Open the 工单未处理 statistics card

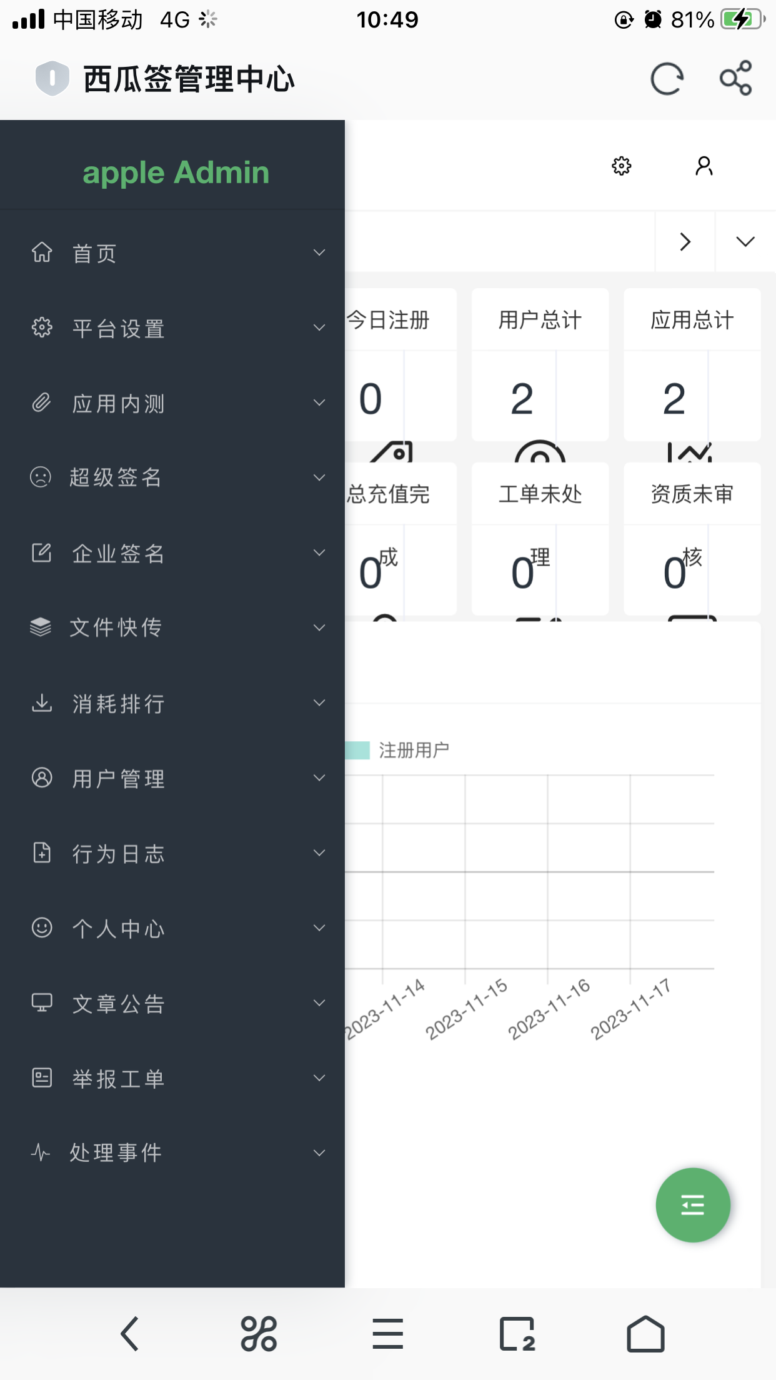coord(540,539)
